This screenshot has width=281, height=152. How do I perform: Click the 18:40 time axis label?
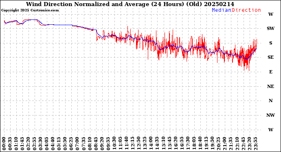200,144
